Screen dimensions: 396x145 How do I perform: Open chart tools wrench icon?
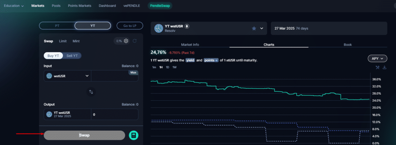point(377,67)
